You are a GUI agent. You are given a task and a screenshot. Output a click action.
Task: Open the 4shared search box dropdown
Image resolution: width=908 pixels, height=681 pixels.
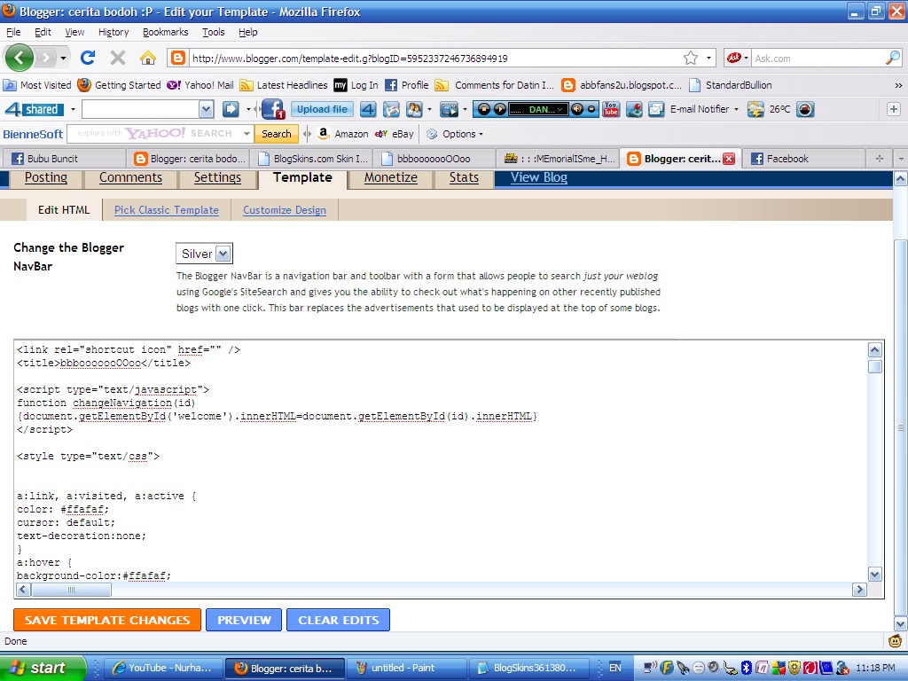(x=206, y=109)
